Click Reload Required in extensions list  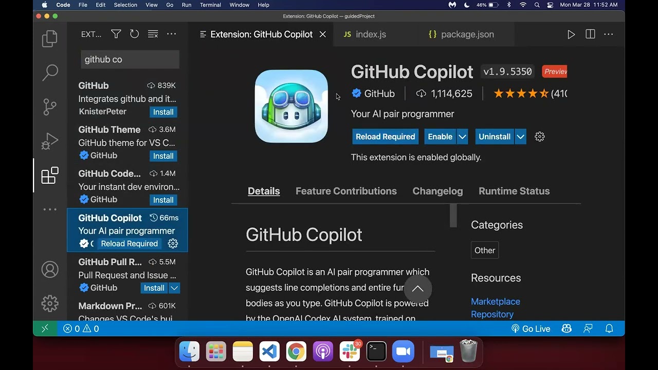click(x=130, y=244)
